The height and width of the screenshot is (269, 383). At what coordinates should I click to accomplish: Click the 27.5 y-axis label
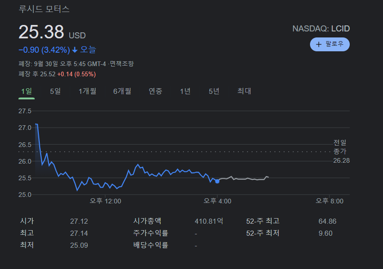25,111
